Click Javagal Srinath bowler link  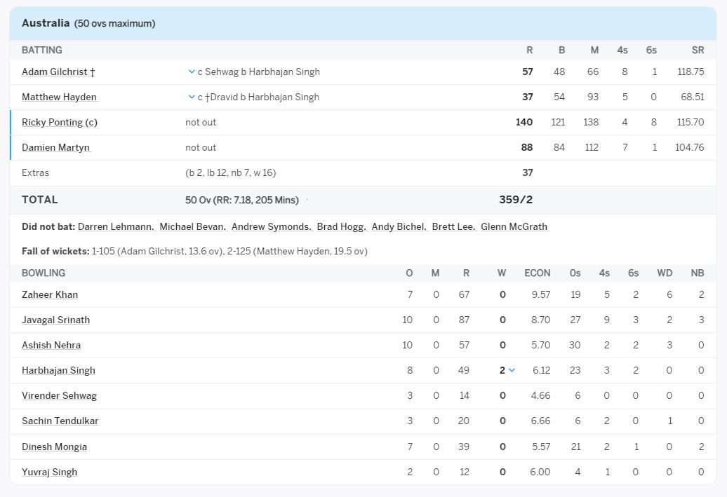click(55, 320)
